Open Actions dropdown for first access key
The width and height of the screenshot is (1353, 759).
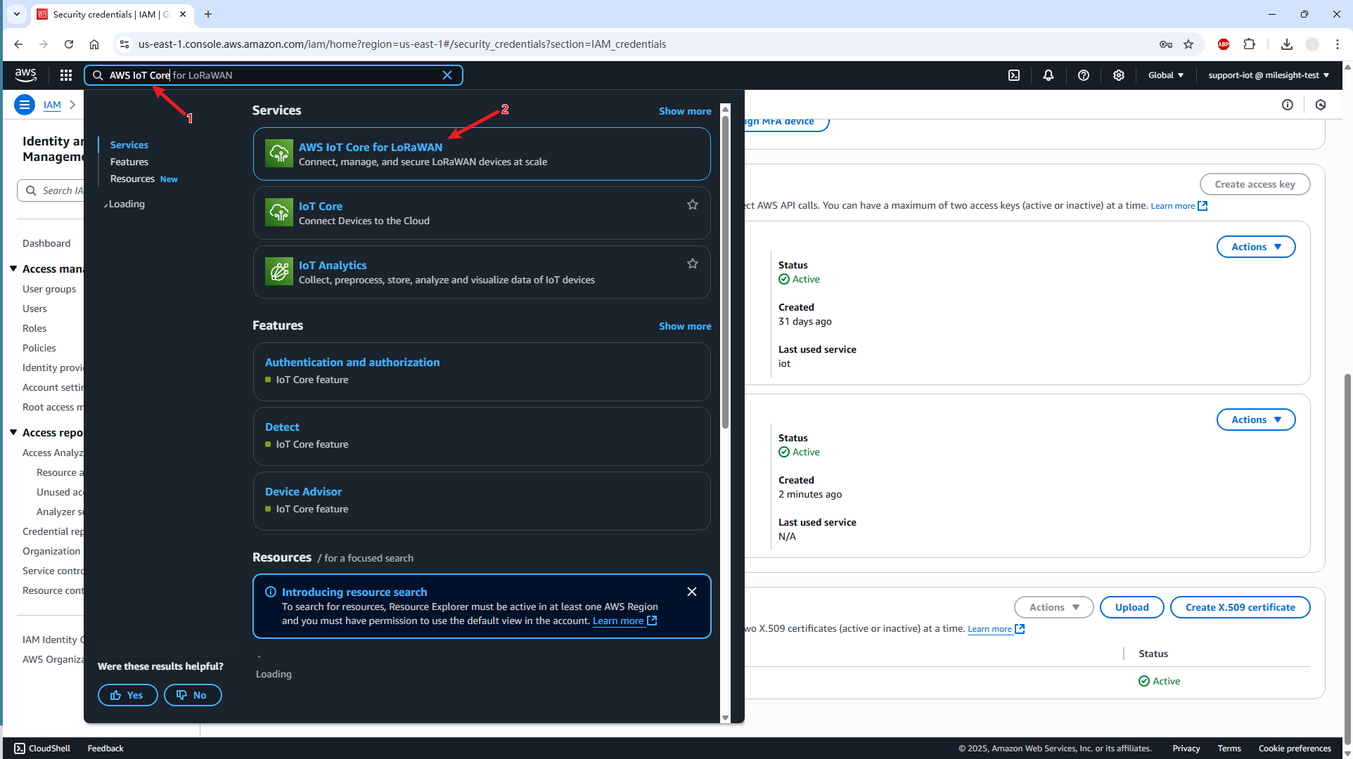point(1255,247)
